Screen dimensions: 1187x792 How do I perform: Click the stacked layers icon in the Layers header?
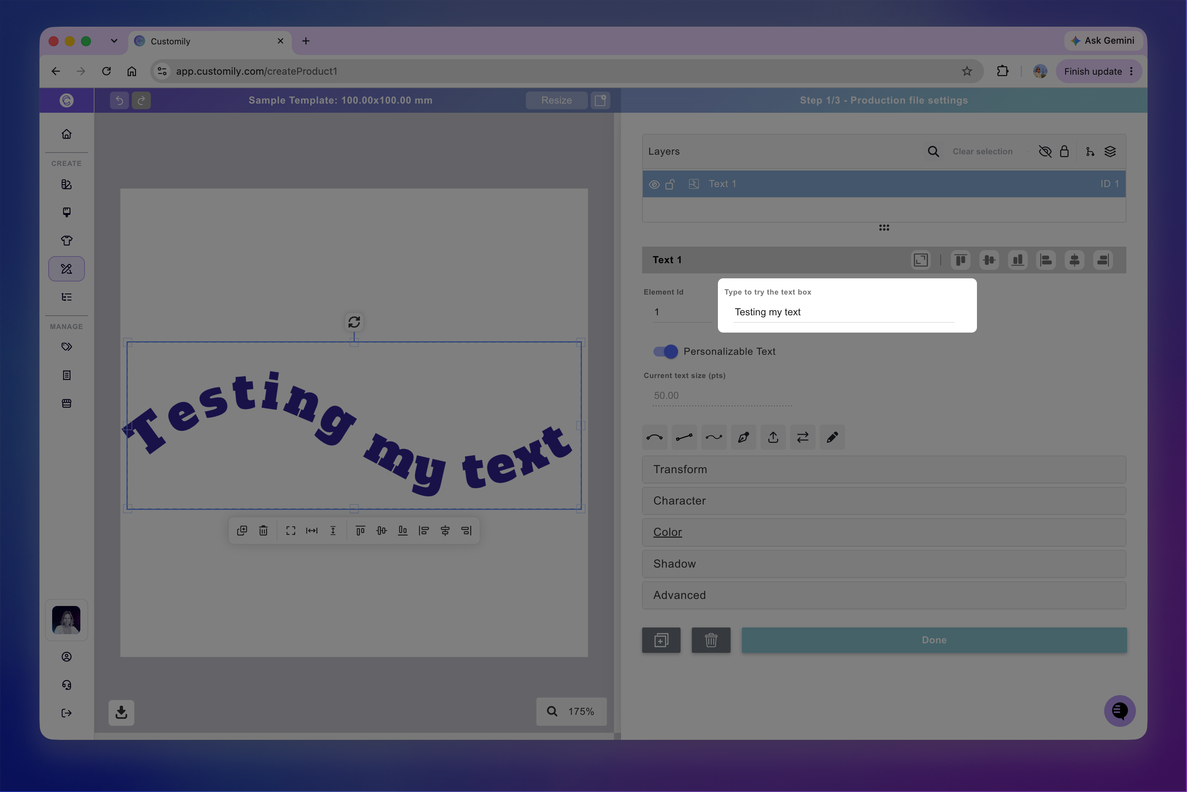pos(1110,151)
